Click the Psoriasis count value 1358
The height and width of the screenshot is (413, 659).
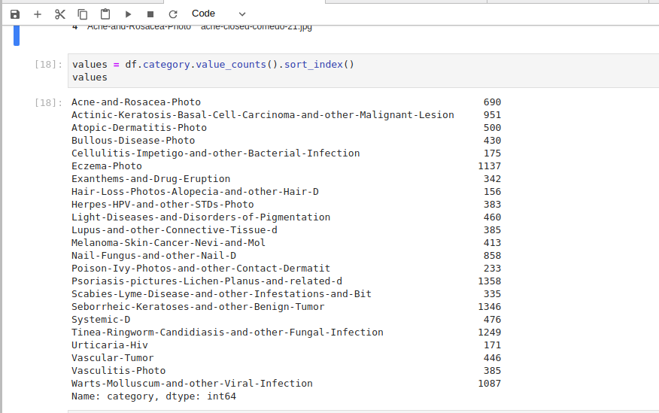(489, 281)
